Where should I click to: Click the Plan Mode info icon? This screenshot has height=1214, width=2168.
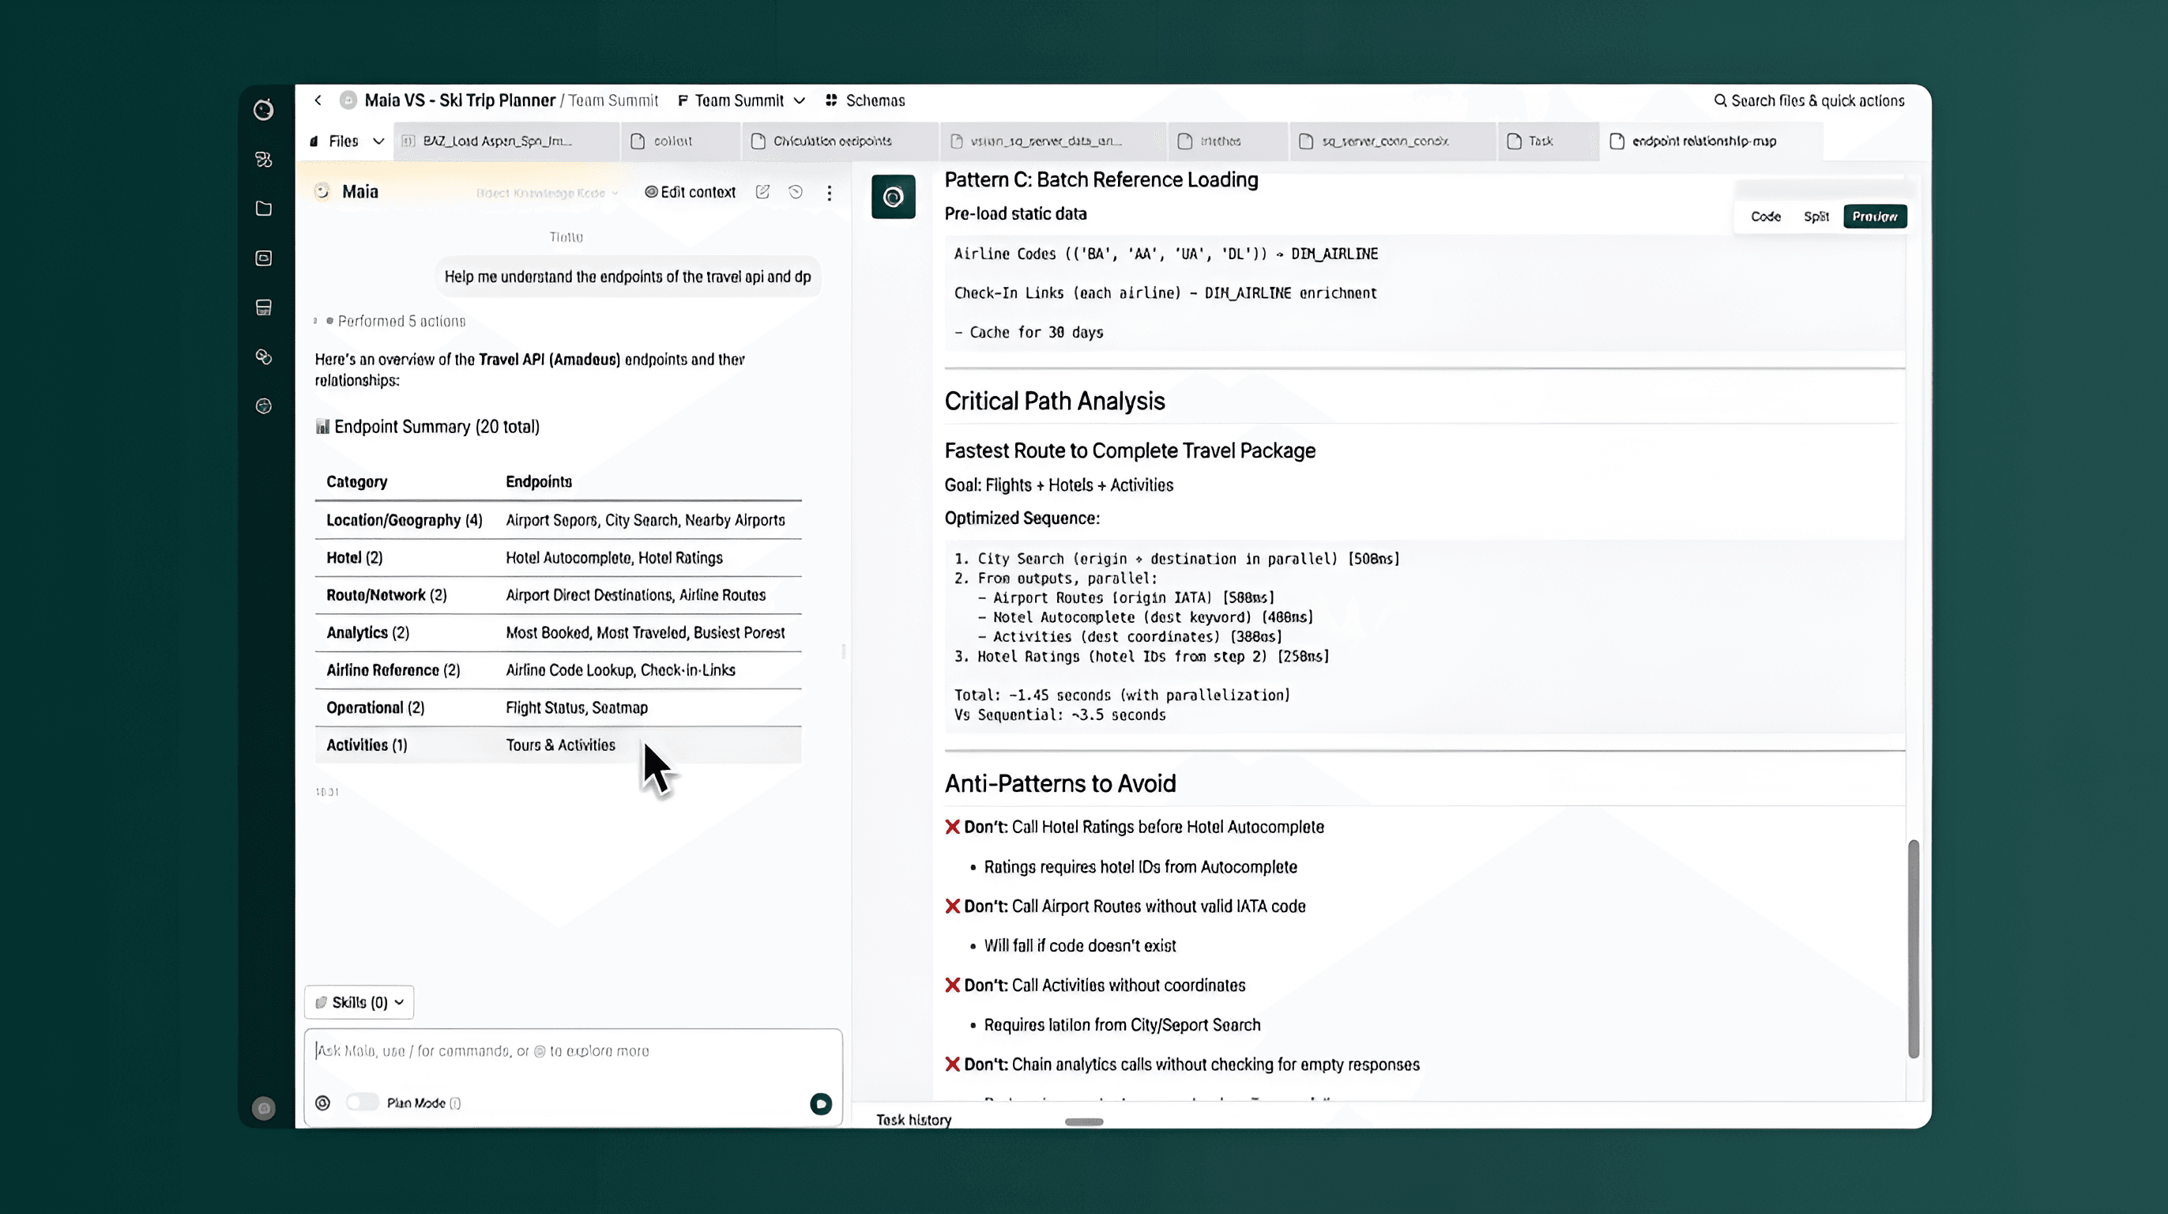(455, 1103)
